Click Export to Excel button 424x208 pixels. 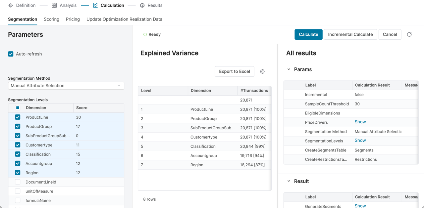click(235, 71)
